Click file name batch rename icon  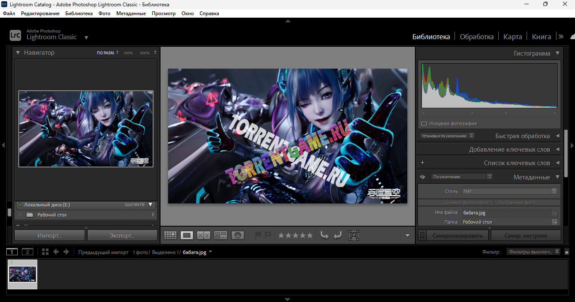pyautogui.click(x=555, y=214)
